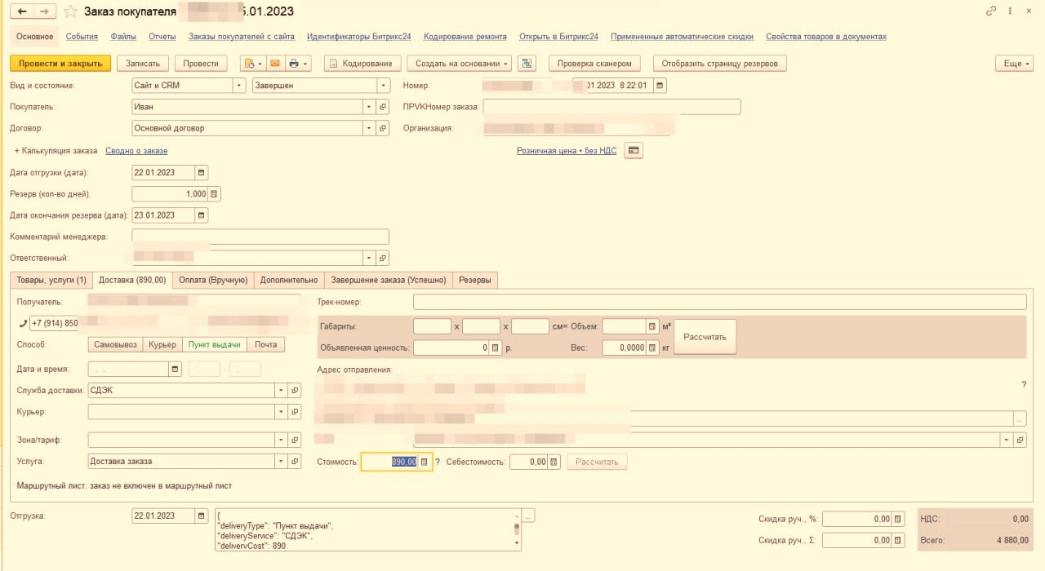The width and height of the screenshot is (1045, 571).
Task: Choose Почта as delivery method
Action: (x=265, y=345)
